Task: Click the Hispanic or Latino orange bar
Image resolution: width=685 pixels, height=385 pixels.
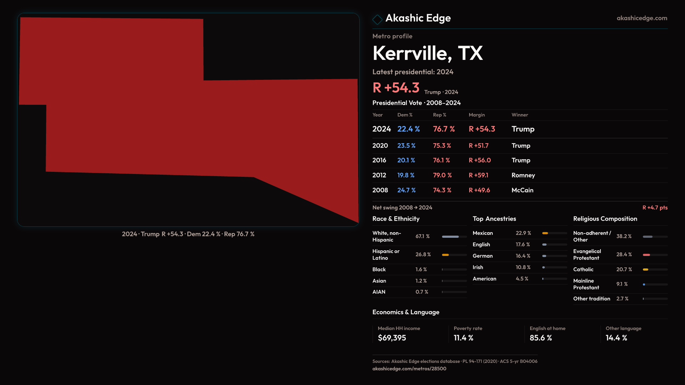Action: (446, 255)
